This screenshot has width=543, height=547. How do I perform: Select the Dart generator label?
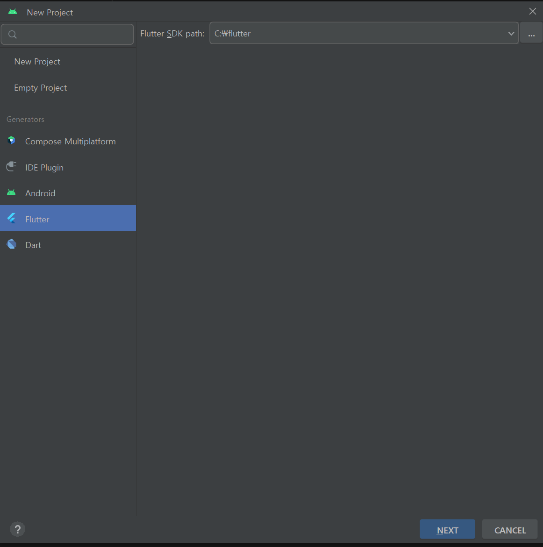33,245
